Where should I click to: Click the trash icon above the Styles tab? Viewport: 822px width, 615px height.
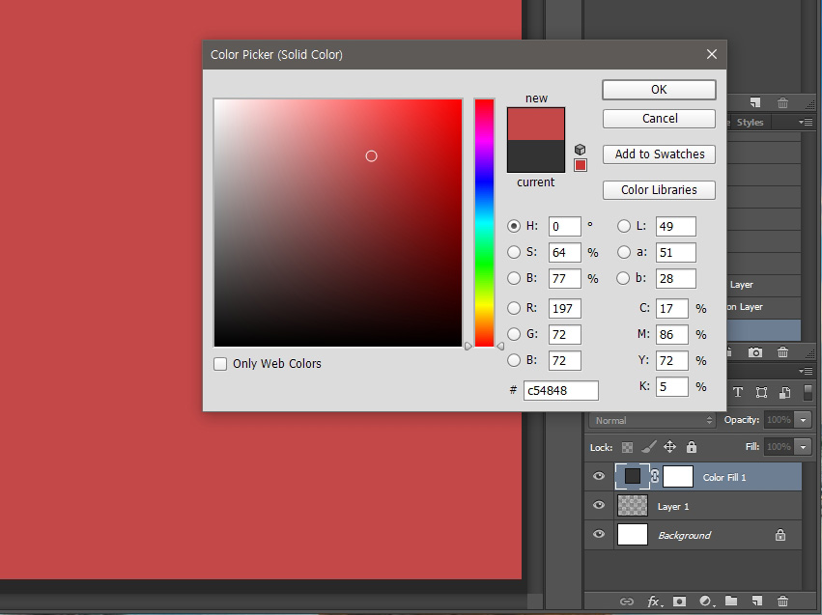tap(782, 102)
